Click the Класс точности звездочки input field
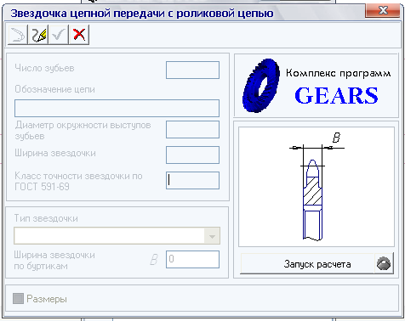The width and height of the screenshot is (405, 321). click(x=192, y=180)
